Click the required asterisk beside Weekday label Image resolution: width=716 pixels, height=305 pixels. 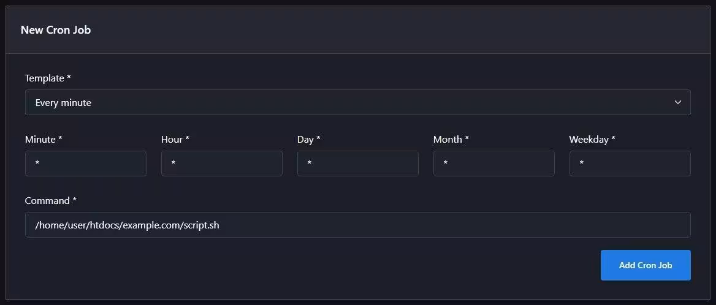613,138
